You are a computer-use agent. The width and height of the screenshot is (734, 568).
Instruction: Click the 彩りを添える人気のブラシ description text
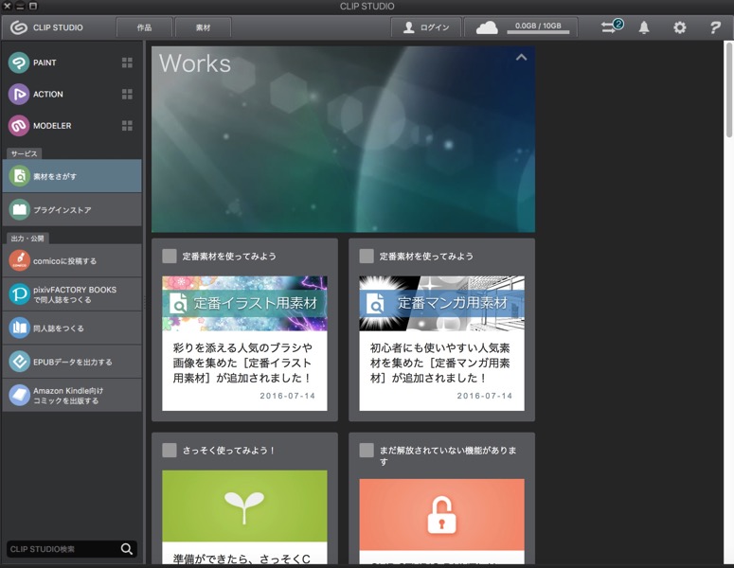coord(242,363)
